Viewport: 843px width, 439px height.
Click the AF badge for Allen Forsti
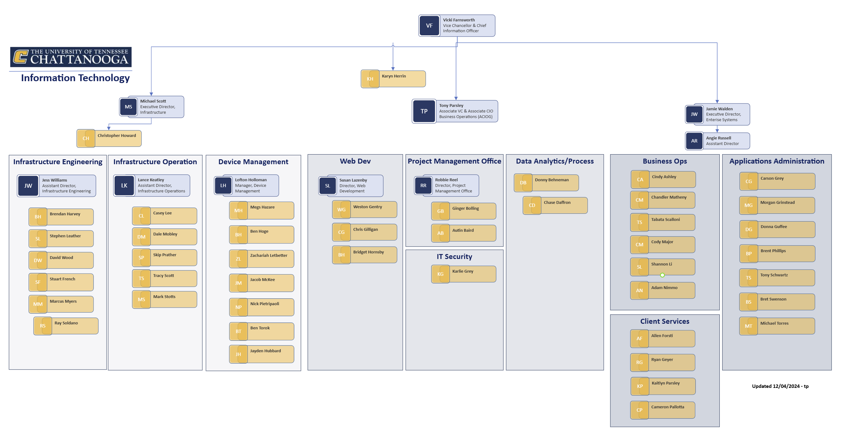pyautogui.click(x=639, y=339)
